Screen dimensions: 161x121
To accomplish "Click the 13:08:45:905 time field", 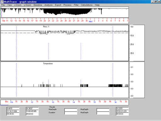I will pos(32,111).
